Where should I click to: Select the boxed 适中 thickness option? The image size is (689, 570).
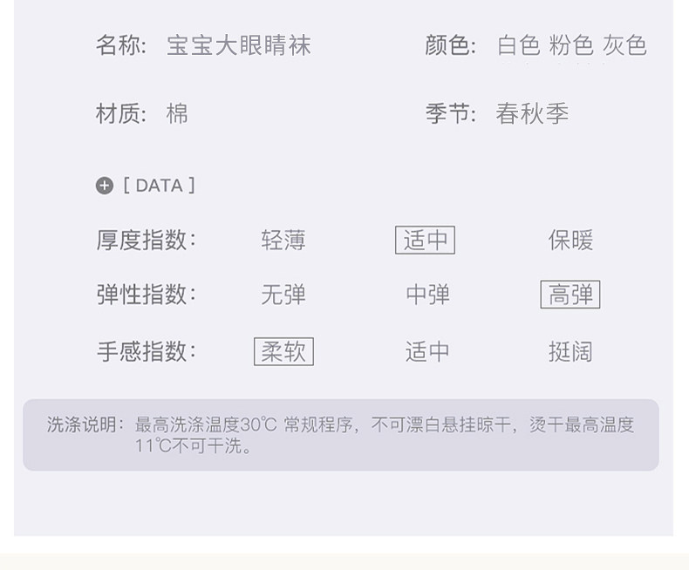425,241
